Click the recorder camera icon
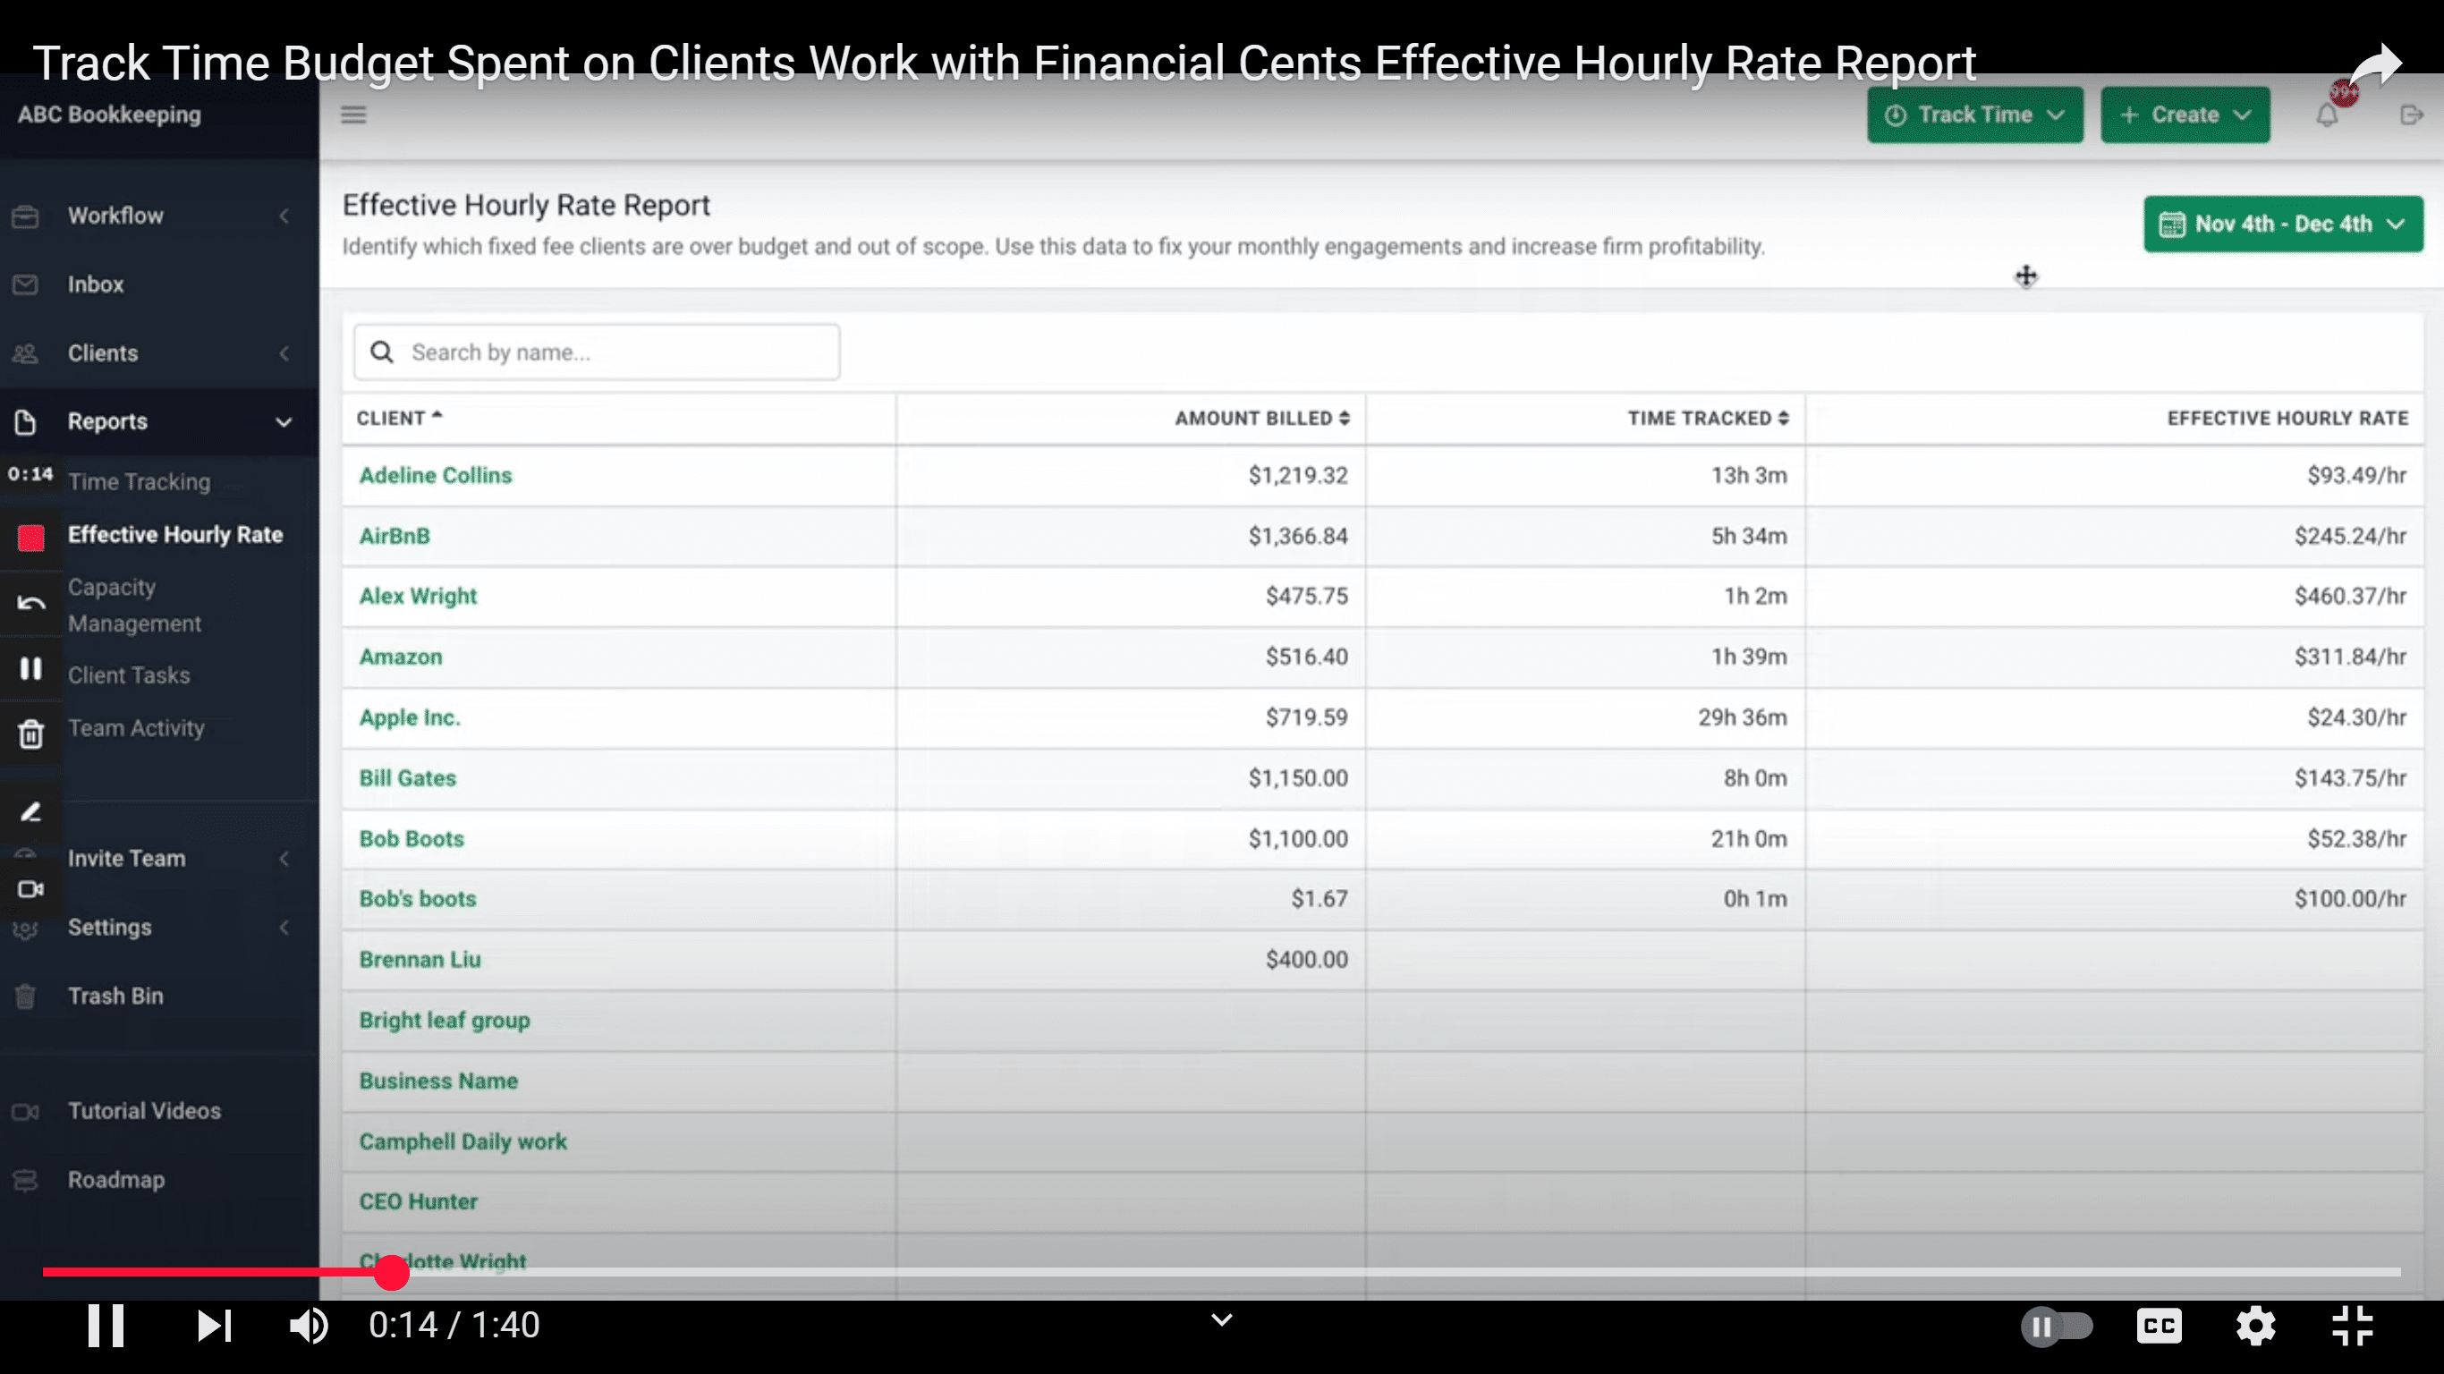The width and height of the screenshot is (2444, 1374). pyautogui.click(x=31, y=889)
